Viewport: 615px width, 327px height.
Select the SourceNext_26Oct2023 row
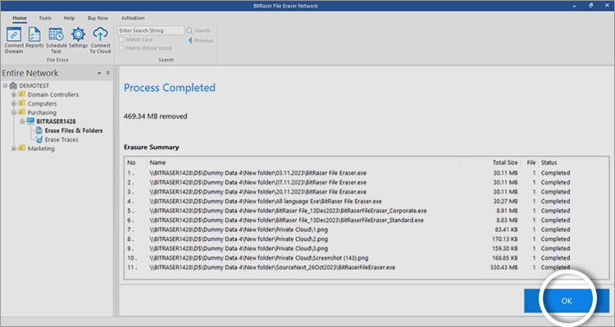click(x=367, y=267)
